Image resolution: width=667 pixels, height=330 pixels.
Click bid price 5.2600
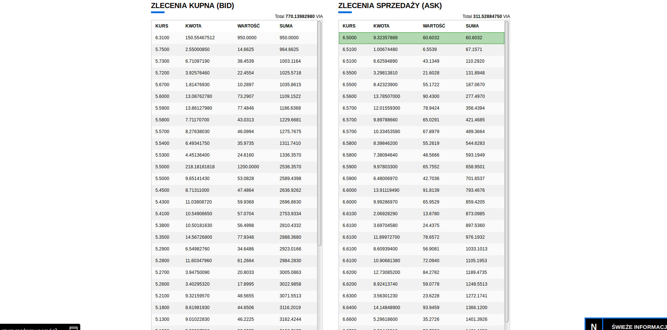pos(162,284)
